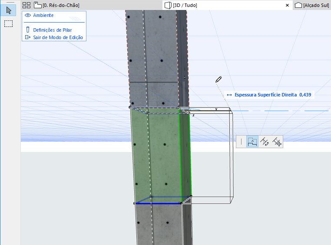Click the vertical line pet palette icon
Screen dimensions: 331x245
point(241,142)
